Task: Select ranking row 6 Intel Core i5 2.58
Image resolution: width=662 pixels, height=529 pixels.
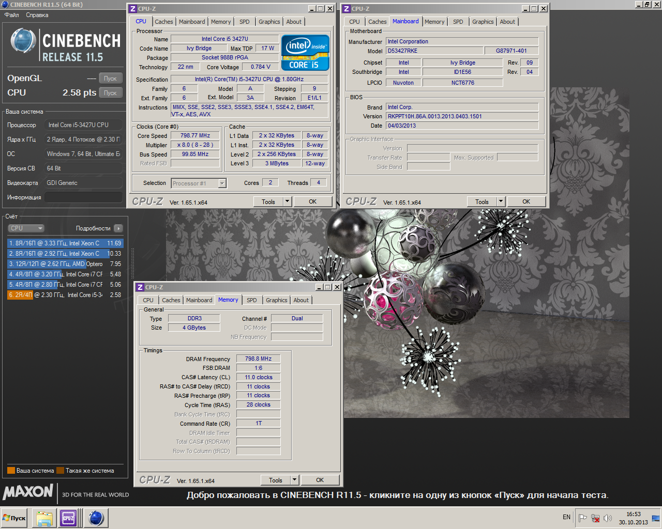Action: point(65,295)
